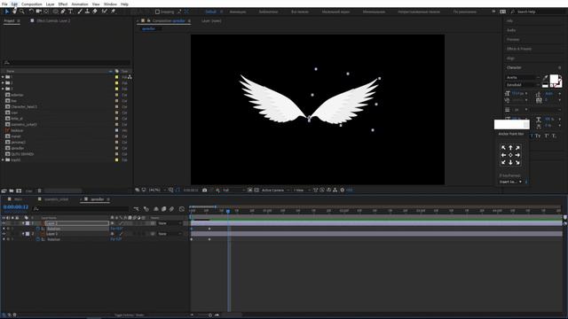Open the Window menu
The height and width of the screenshot is (319, 568).
(110, 4)
